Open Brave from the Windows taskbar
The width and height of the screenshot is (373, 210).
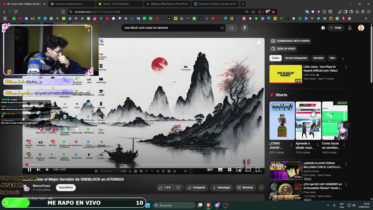tap(208, 205)
